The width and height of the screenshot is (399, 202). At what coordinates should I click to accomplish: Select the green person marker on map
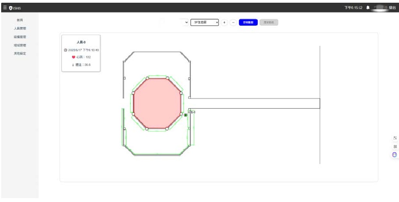[x=185, y=115]
